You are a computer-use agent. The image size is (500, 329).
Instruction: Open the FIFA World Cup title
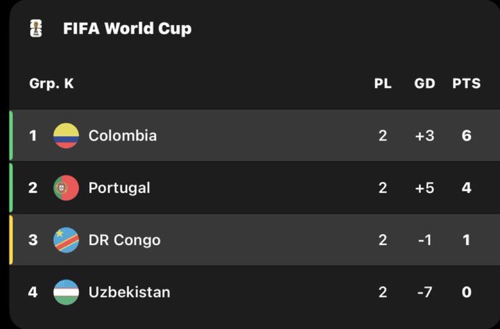pyautogui.click(x=127, y=28)
